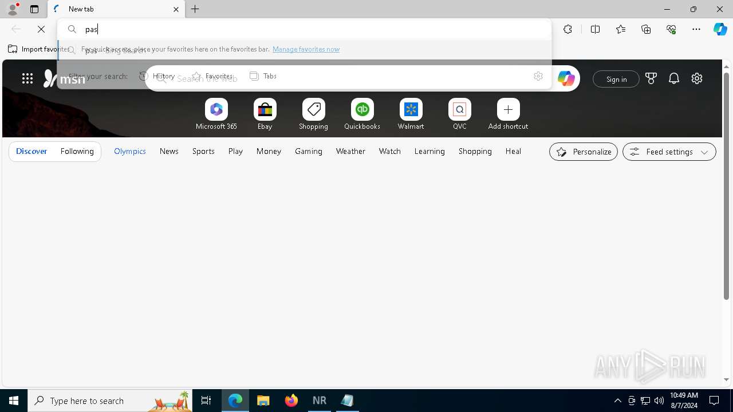This screenshot has height=412, width=733.
Task: Open the Shopping feed category
Action: pos(475,151)
